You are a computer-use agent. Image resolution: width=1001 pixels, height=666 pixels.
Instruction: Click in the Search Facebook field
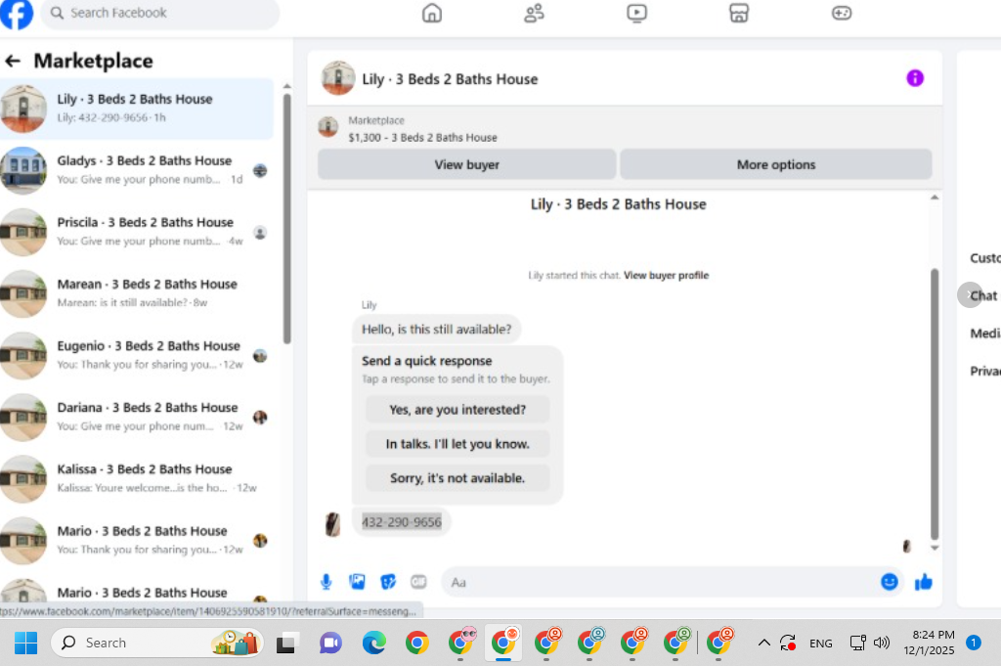click(x=159, y=13)
